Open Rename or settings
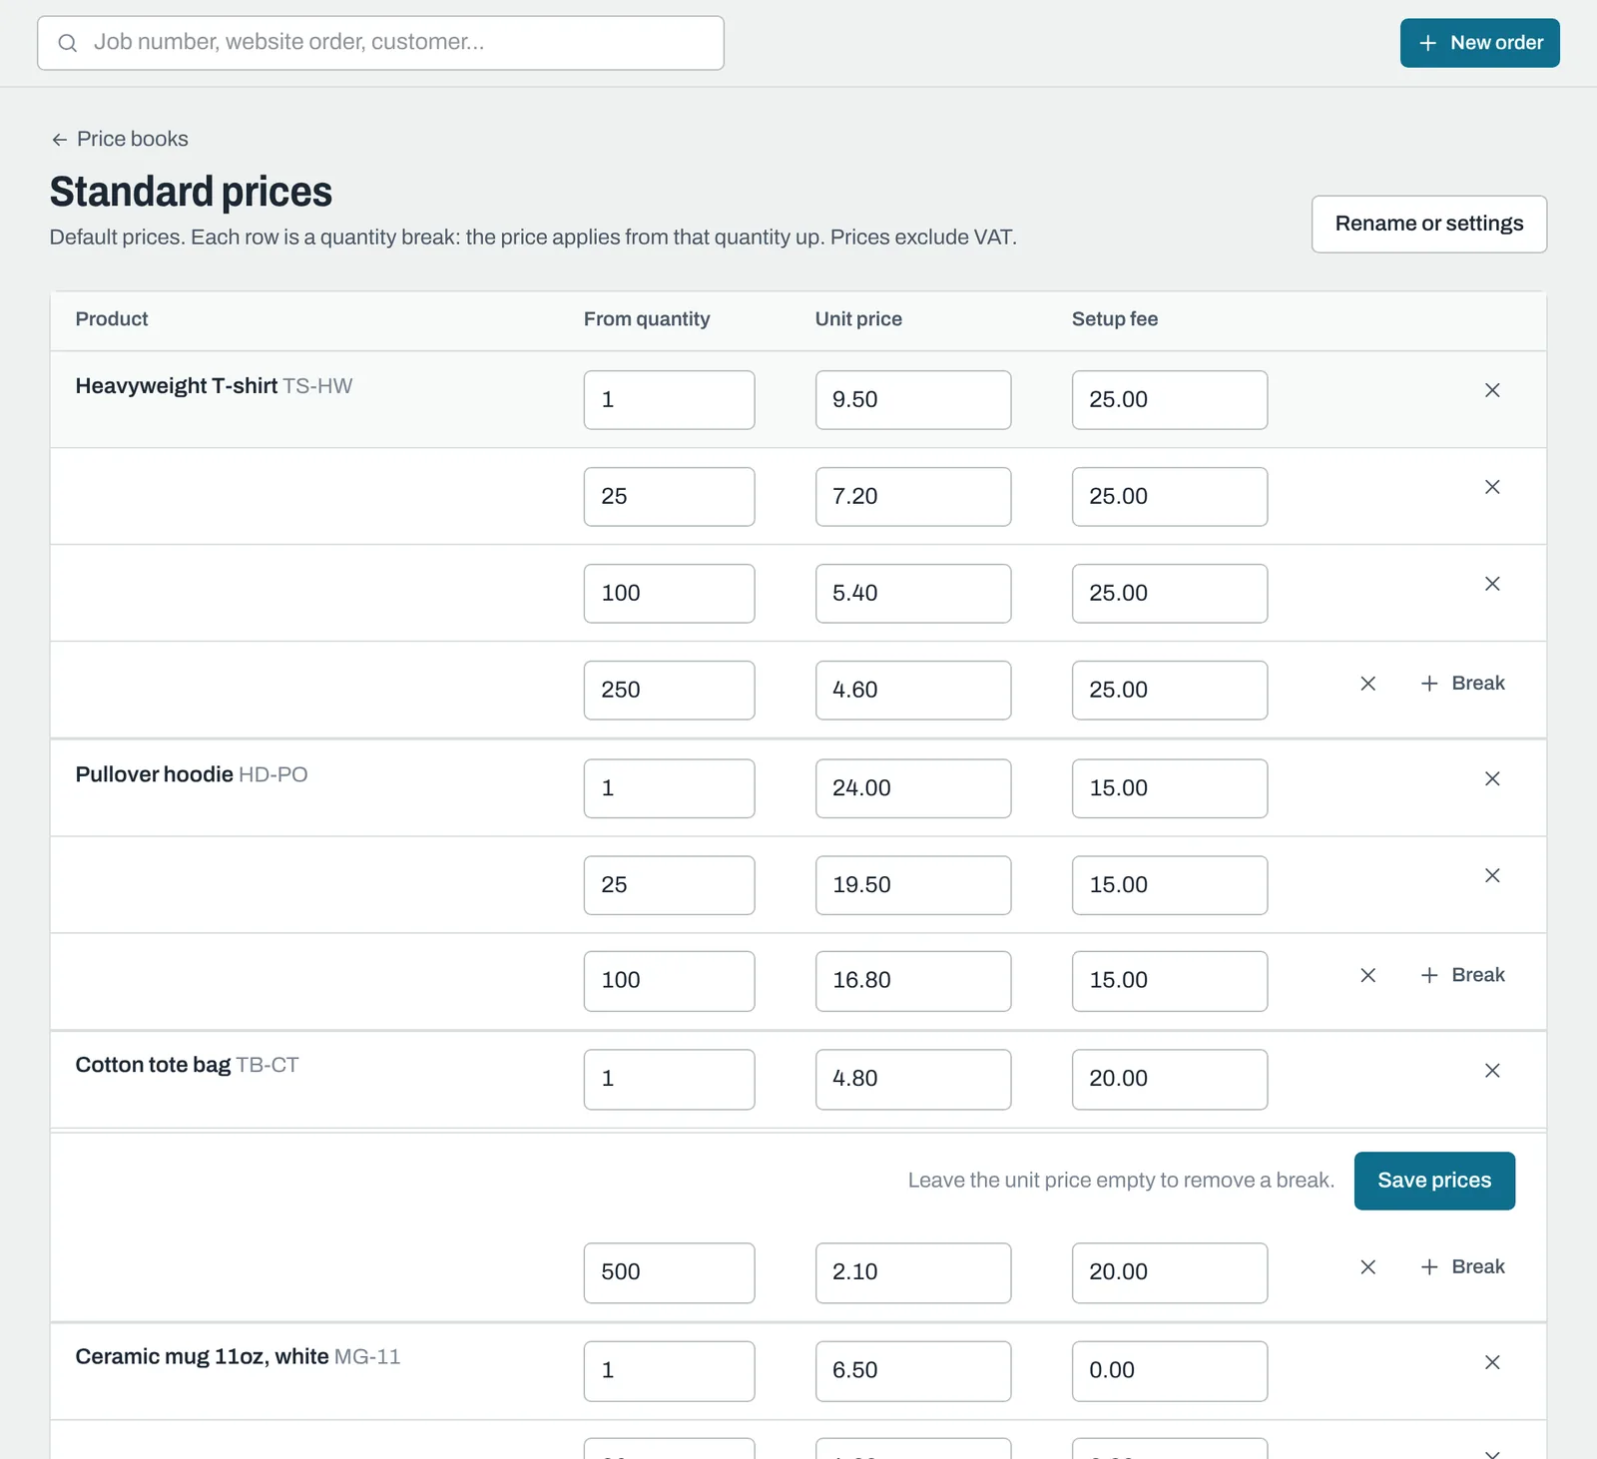Screen dimensions: 1597x1459 click(1429, 224)
